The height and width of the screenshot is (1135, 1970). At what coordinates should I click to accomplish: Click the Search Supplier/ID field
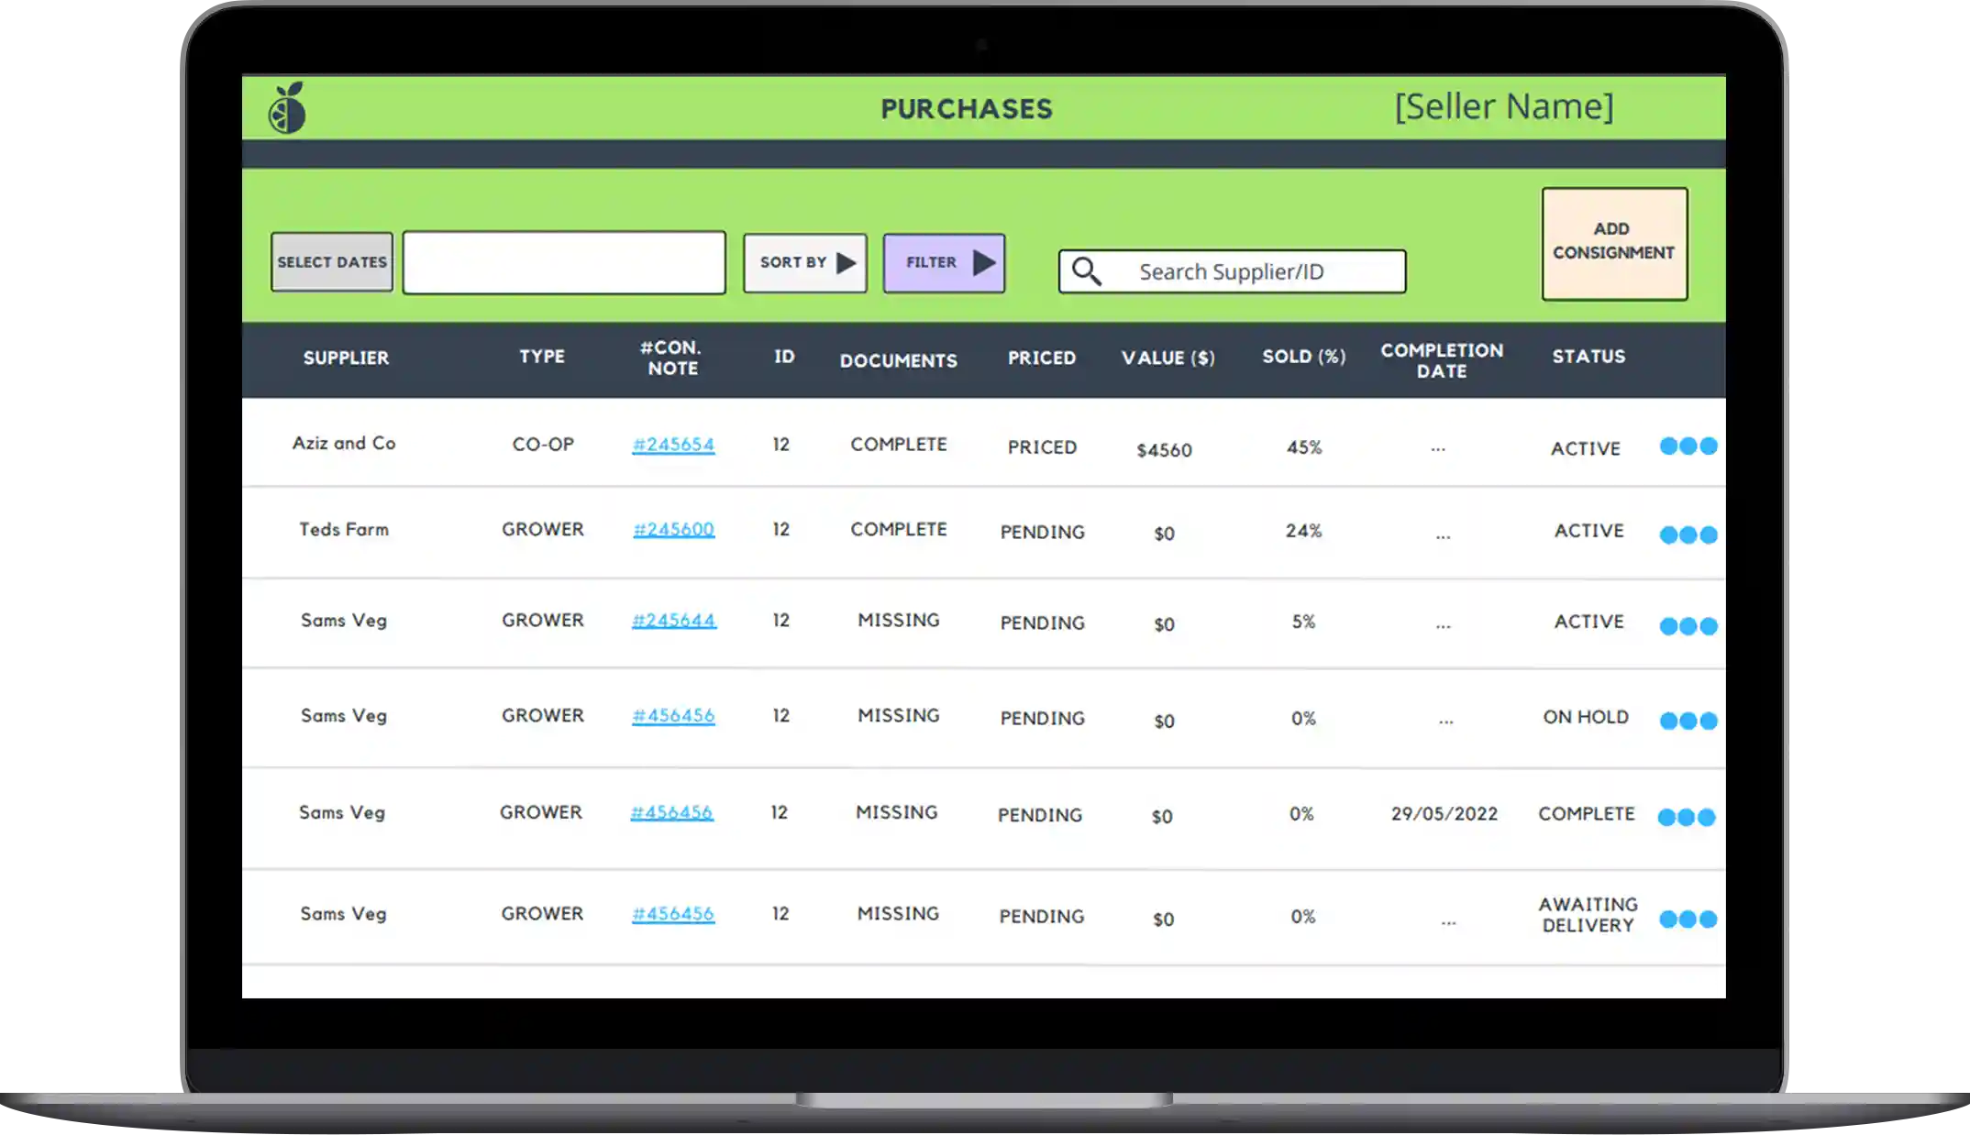1233,271
